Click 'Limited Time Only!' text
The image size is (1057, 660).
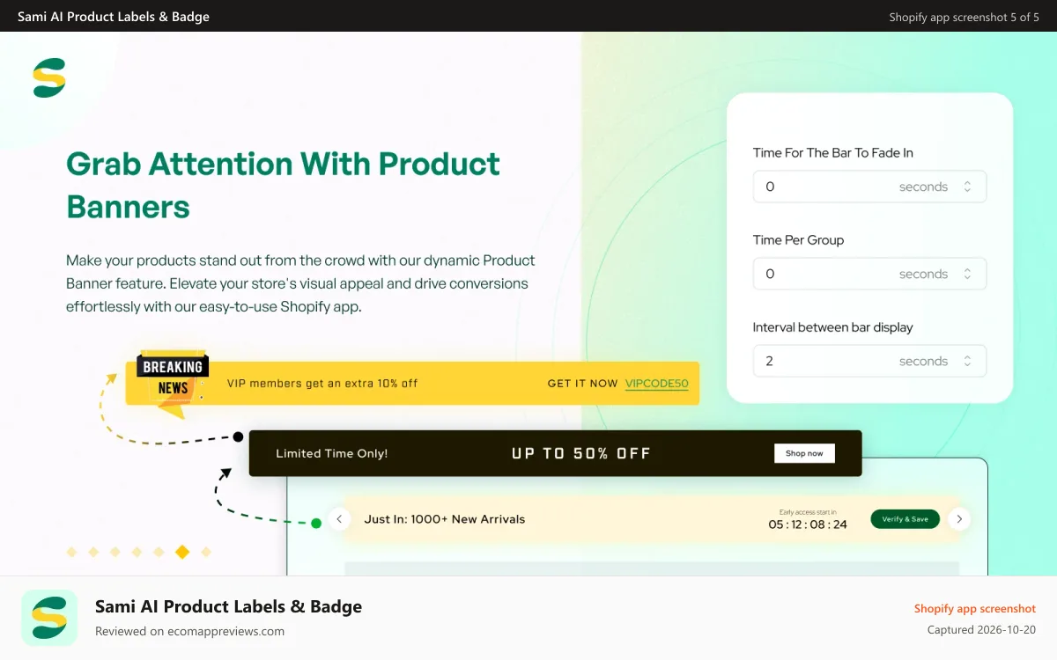(x=332, y=453)
